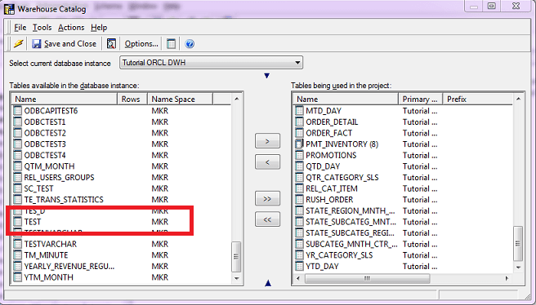Select the TESTVARCHAR table

point(51,244)
